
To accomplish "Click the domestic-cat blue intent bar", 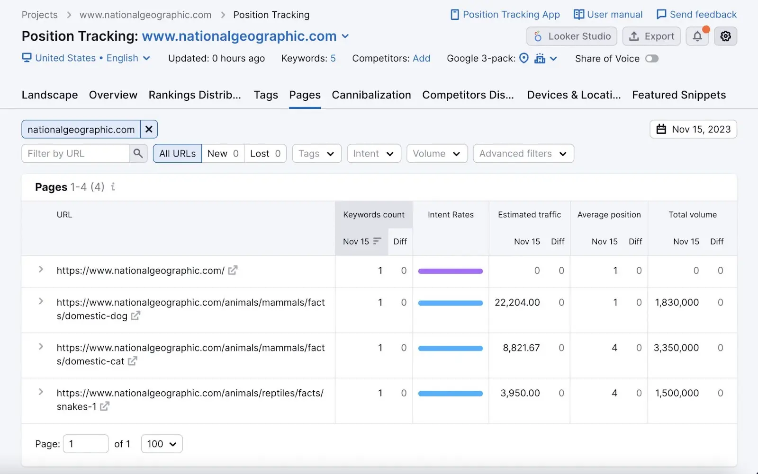I will click(x=451, y=348).
